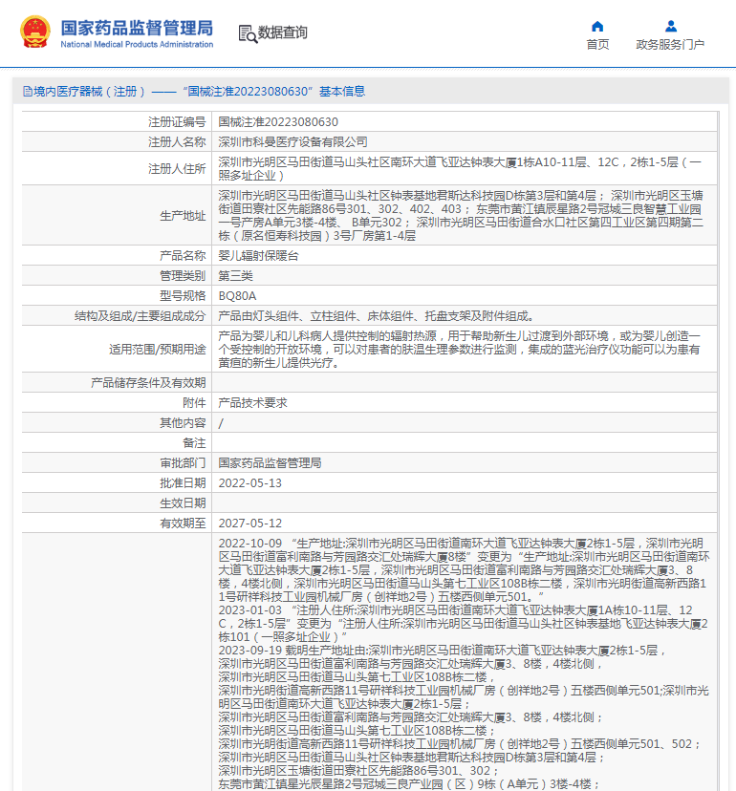Click the 型号规格 label
This screenshot has height=791, width=736.
pyautogui.click(x=183, y=296)
